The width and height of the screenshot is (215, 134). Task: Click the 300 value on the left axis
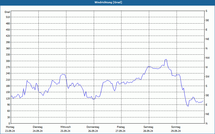(x=8, y=61)
